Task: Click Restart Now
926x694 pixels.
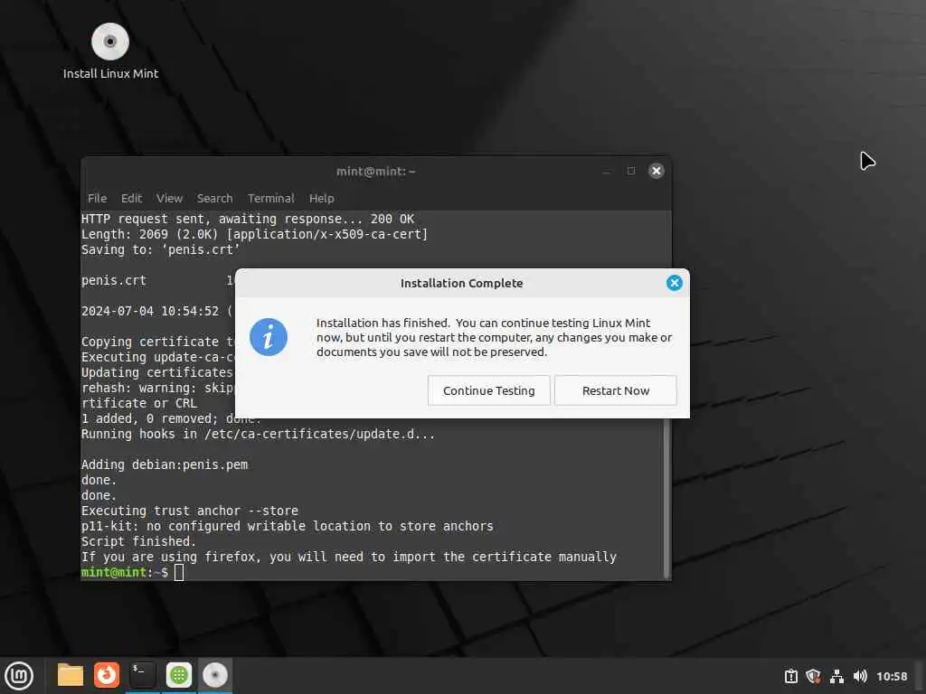Action: coord(615,390)
